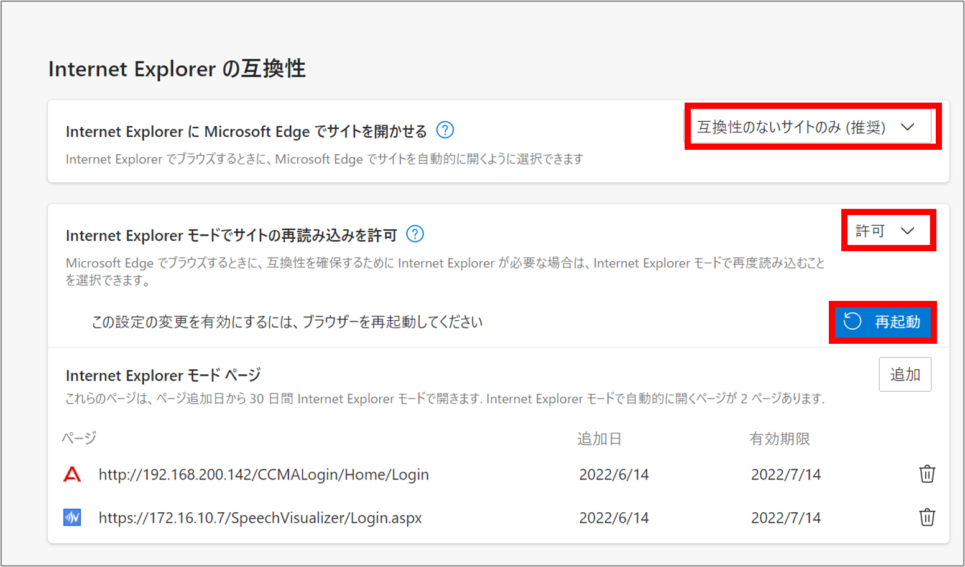
Task: Open help for IE モード再読み込み許可 setting
Action: click(415, 234)
